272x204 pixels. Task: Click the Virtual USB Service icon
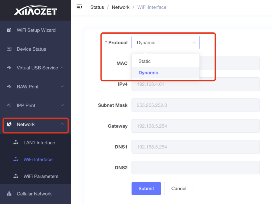tap(9, 68)
